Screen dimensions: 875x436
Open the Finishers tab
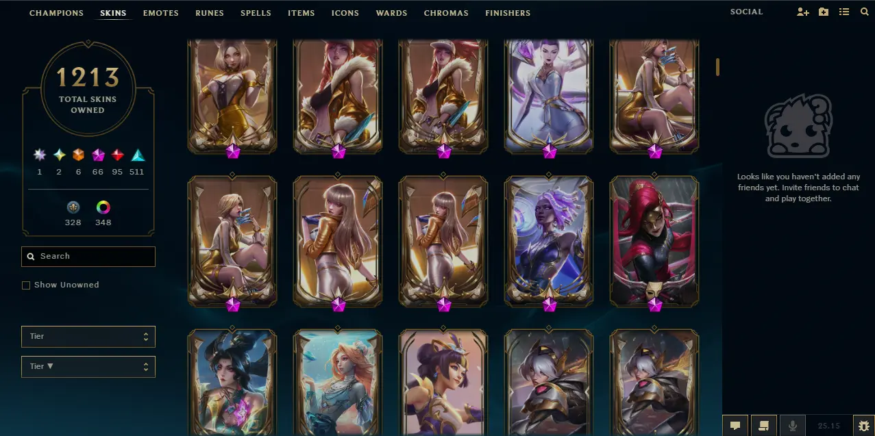[x=508, y=13]
